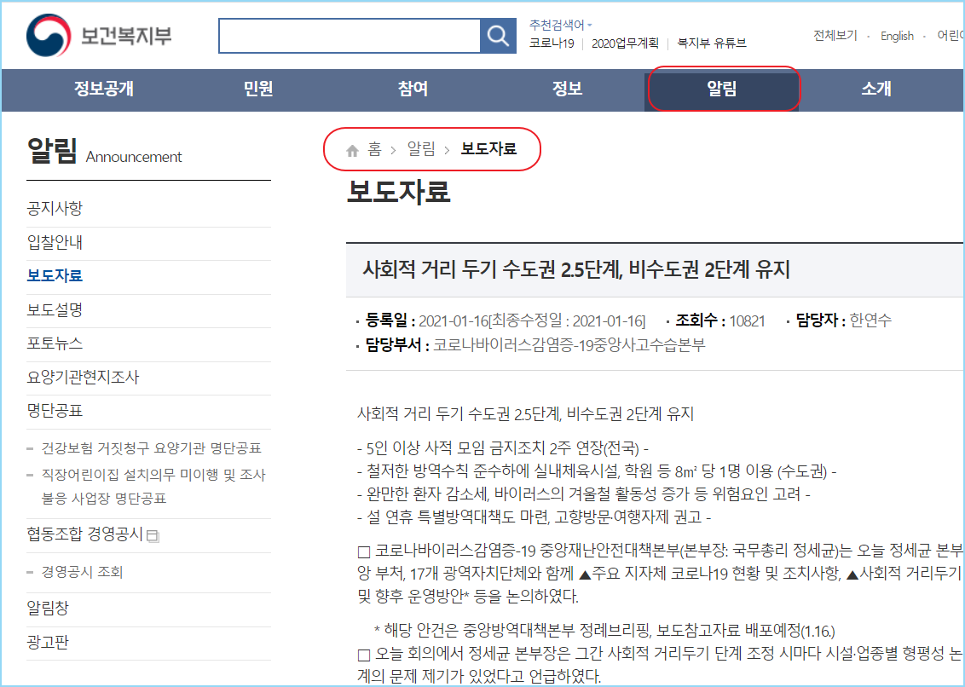The width and height of the screenshot is (965, 687).
Task: Open 알림창 in the sidebar
Action: pyautogui.click(x=48, y=609)
